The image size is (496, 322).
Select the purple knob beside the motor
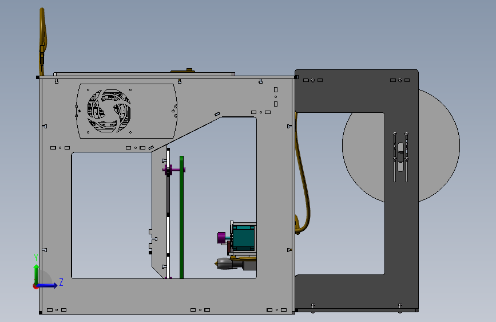pyautogui.click(x=221, y=238)
